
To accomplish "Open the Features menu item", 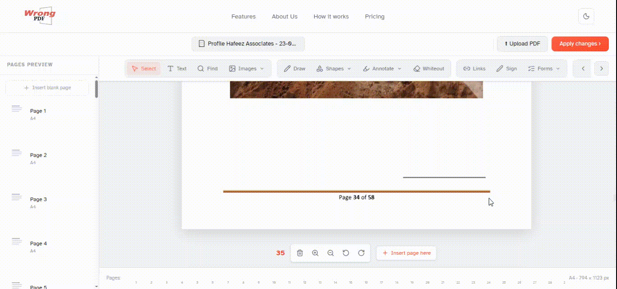I will click(x=243, y=16).
